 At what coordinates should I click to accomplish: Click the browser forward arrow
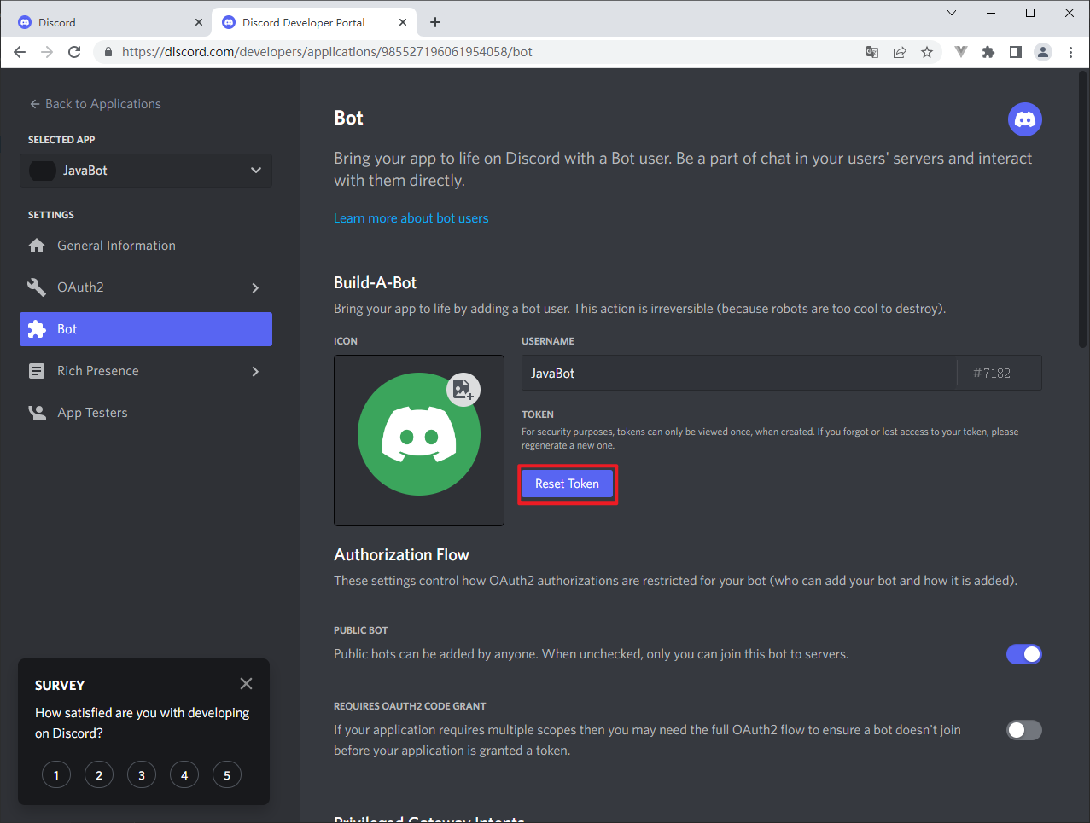click(47, 52)
